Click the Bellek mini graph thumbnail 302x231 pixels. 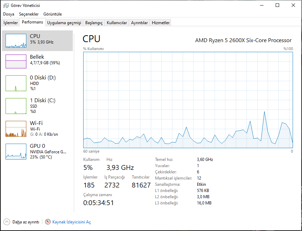click(16, 61)
